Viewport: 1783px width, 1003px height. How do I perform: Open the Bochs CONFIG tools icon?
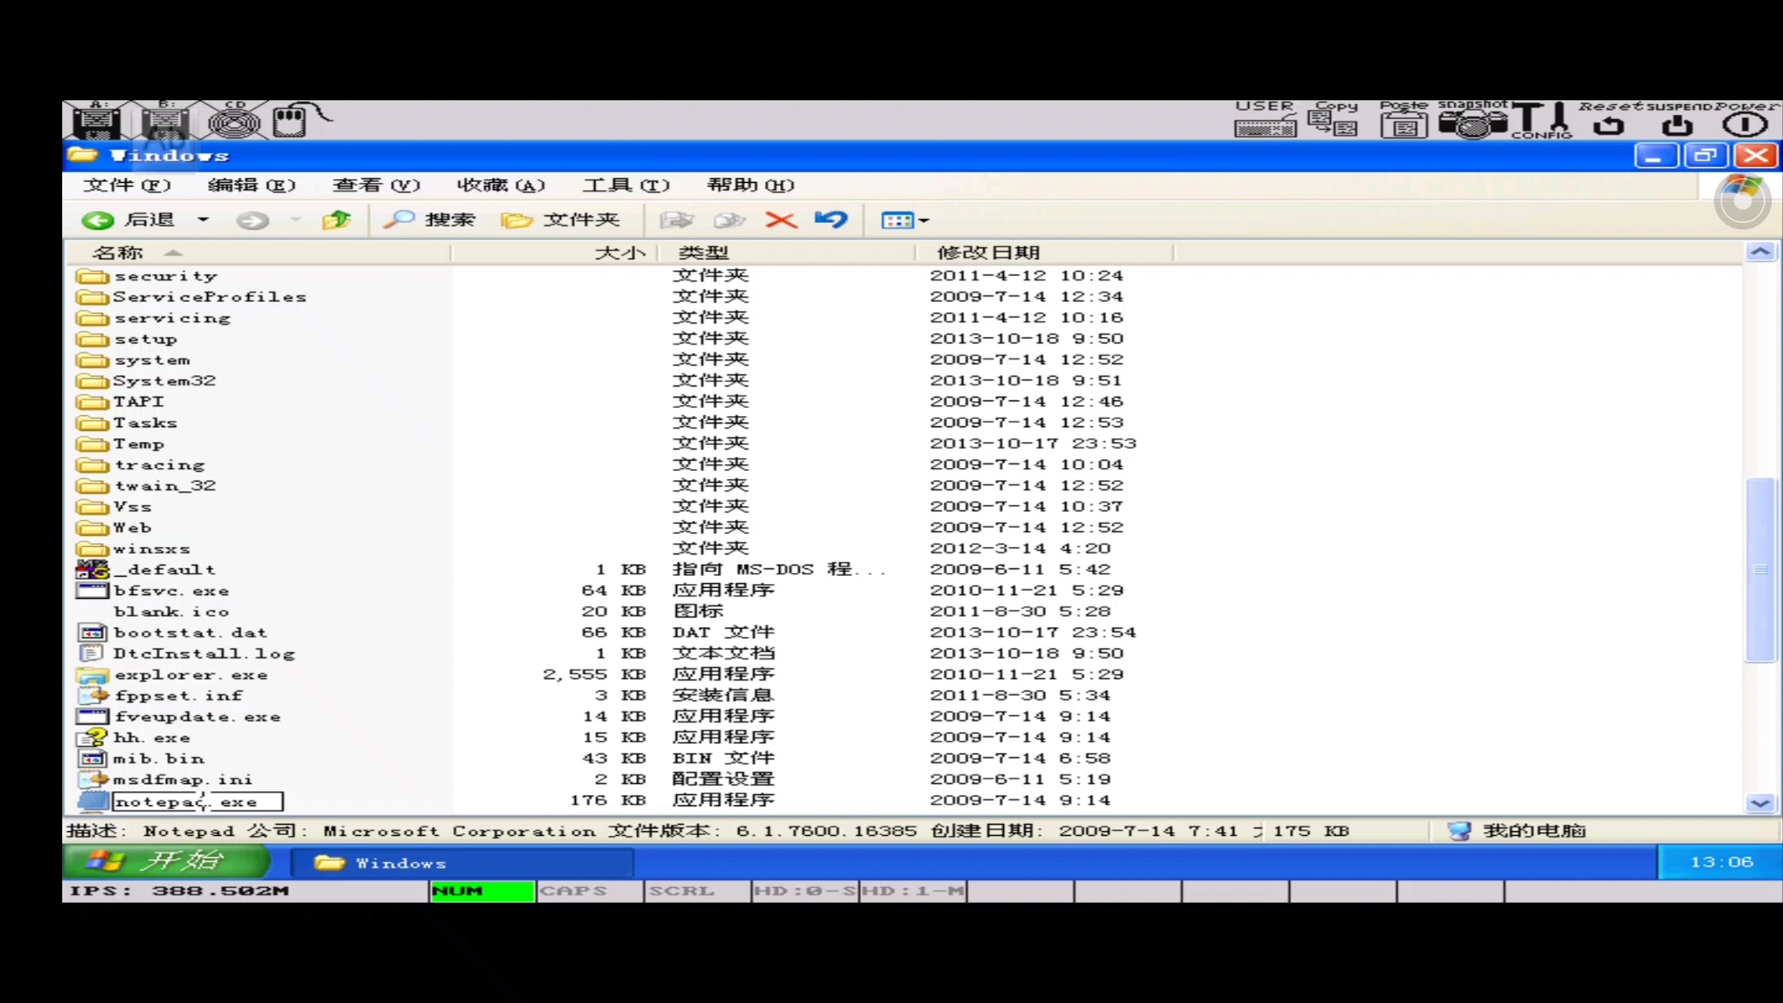[x=1542, y=120]
